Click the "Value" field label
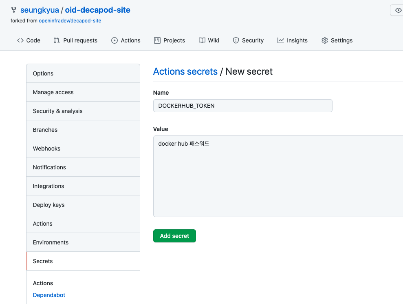 [161, 129]
